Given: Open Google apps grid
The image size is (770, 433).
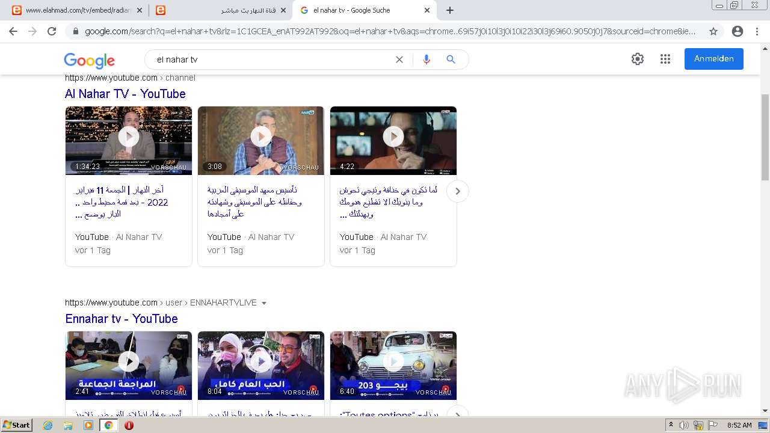Looking at the screenshot, I should [x=665, y=59].
